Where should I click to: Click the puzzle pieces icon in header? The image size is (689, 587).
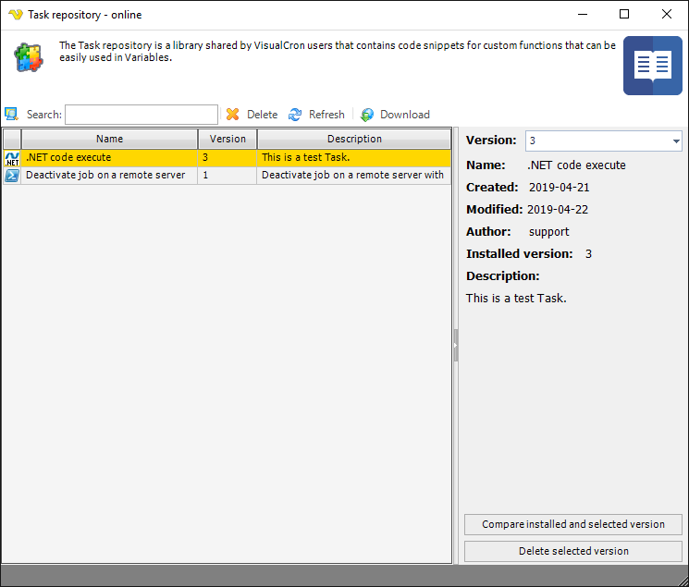[29, 57]
